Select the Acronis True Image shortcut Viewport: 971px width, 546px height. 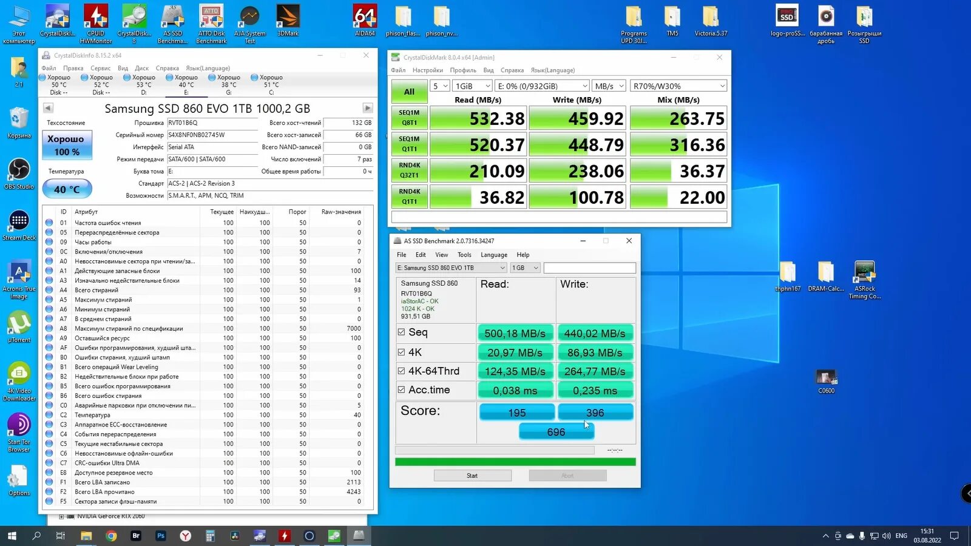(x=19, y=280)
